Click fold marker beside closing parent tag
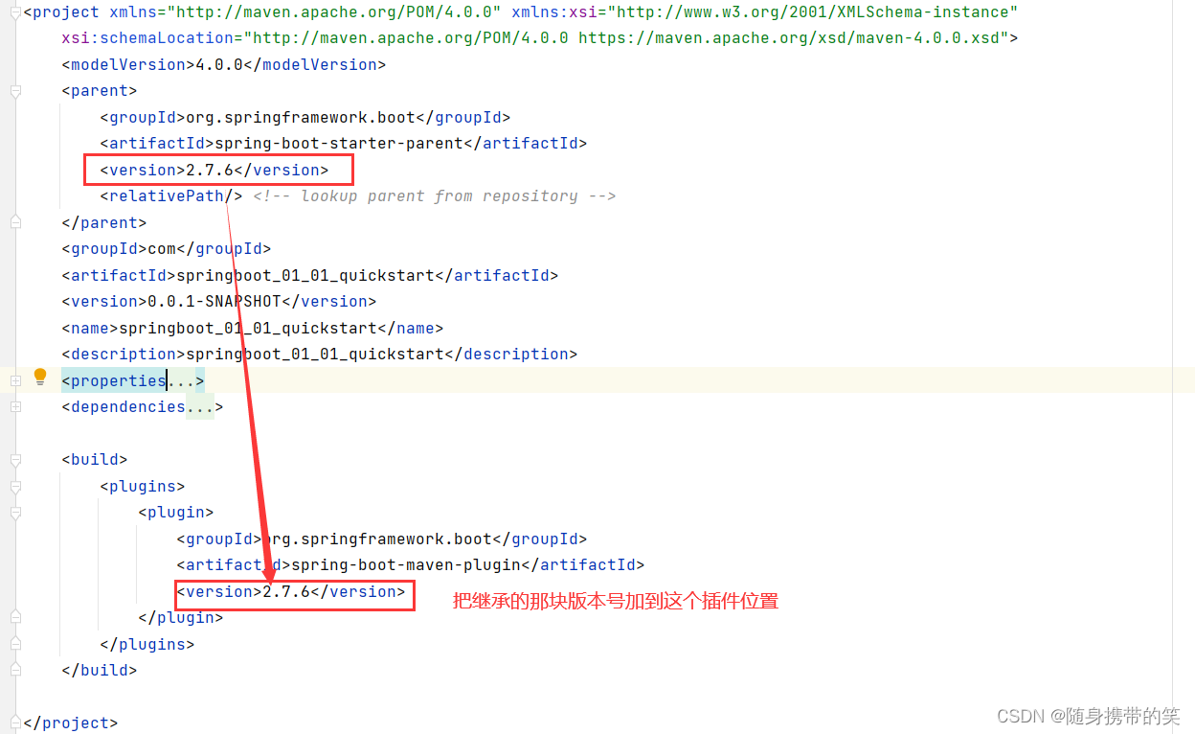The image size is (1195, 734). point(15,222)
